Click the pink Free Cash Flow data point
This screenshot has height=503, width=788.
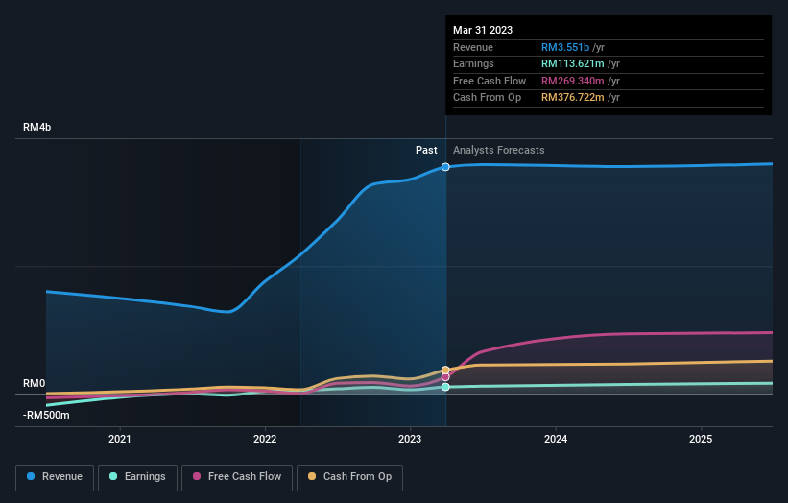click(445, 377)
